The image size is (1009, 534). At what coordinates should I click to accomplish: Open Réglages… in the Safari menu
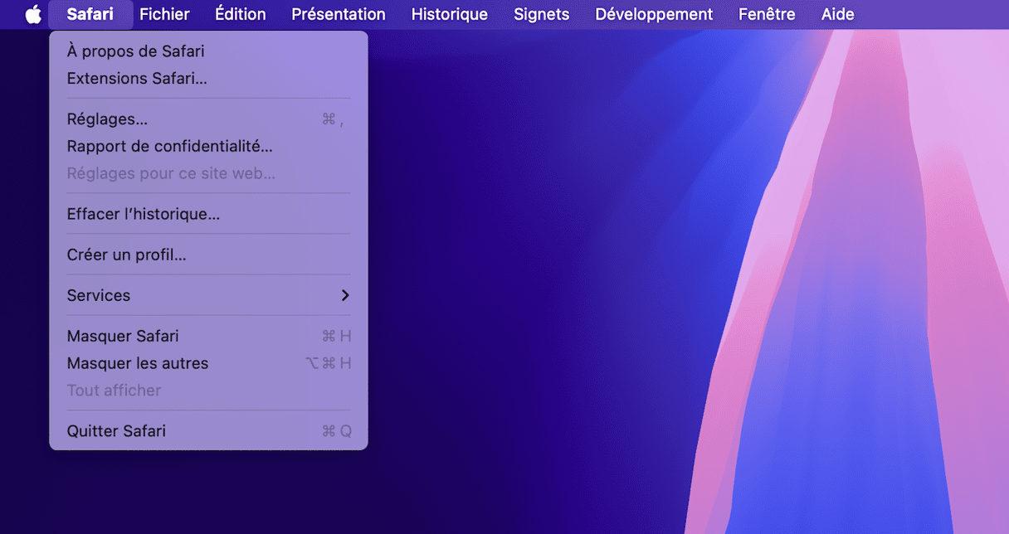[107, 119]
